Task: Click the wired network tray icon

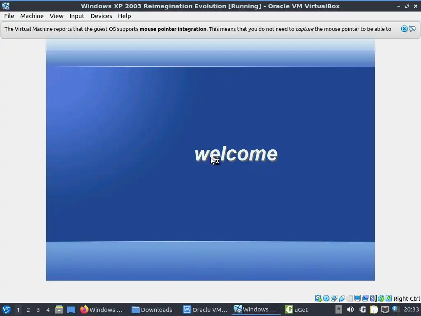Action: pyautogui.click(x=385, y=309)
